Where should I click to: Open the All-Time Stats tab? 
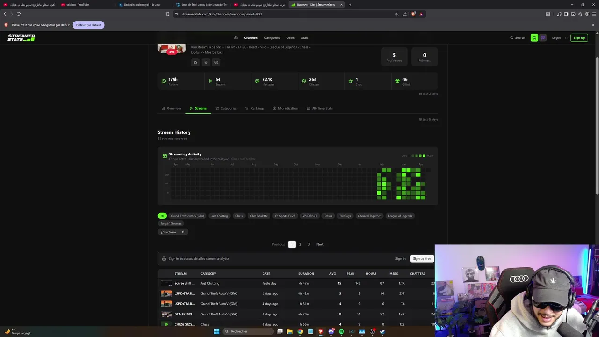320,108
